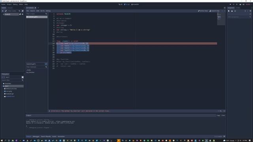The image size is (253, 142).
Task: Toggle FileSystem split view mode
Action: 23,77
